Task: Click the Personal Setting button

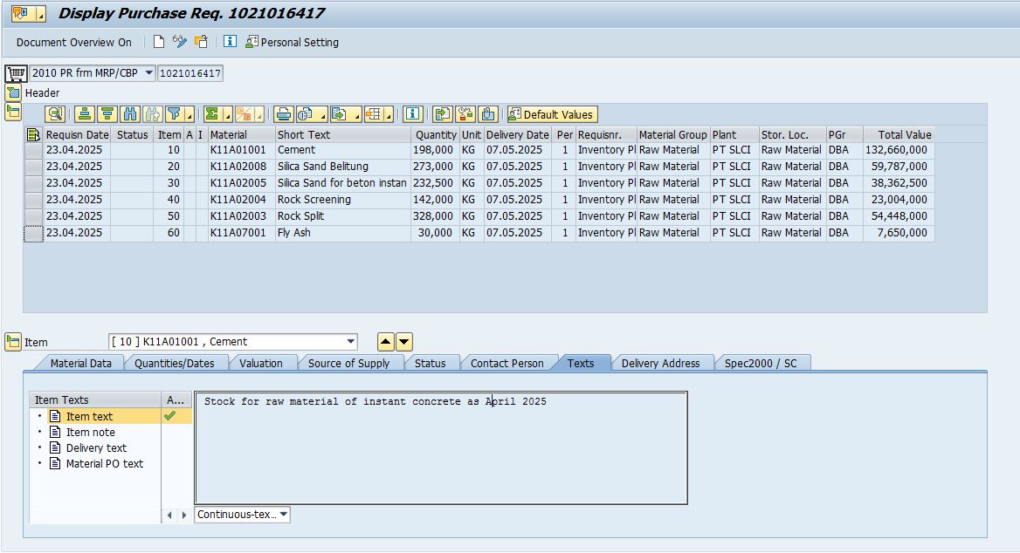Action: click(x=292, y=42)
